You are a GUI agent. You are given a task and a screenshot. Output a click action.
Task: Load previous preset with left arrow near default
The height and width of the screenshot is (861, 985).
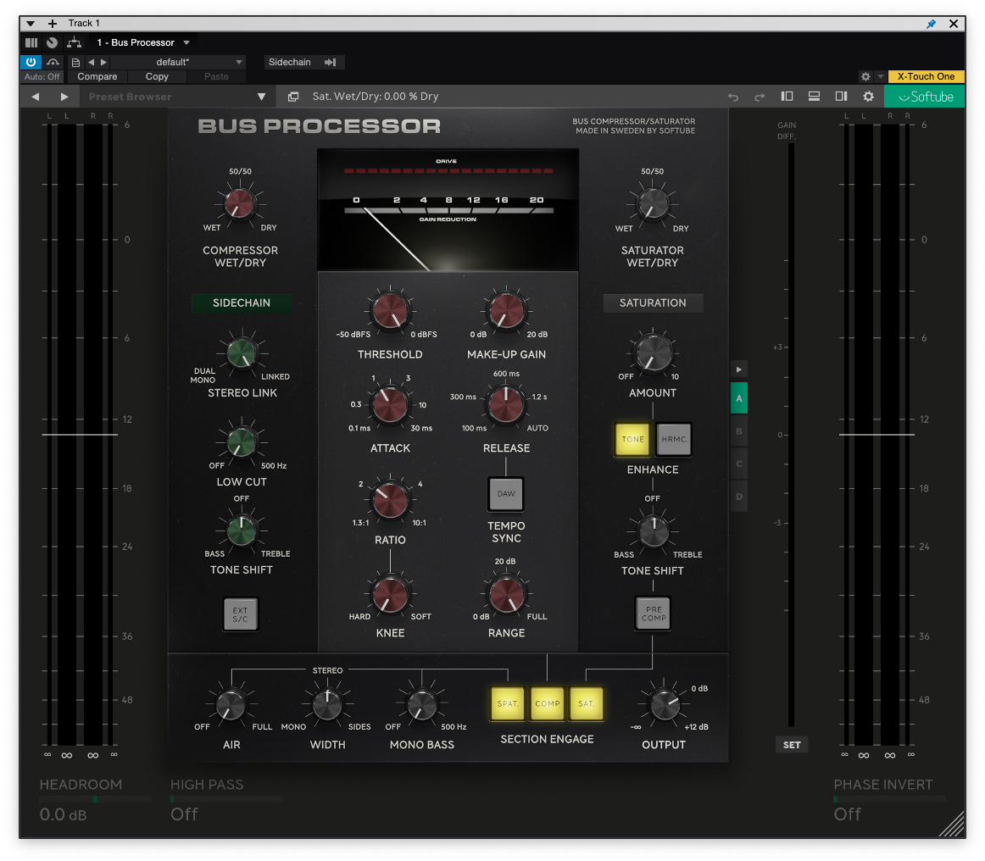[x=91, y=62]
